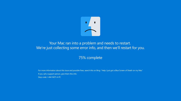
Task: Select the "Your Mac ran into a problem" headline
Action: pos(90,43)
